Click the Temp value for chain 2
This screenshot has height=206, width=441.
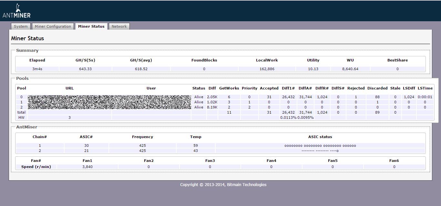[x=196, y=151]
